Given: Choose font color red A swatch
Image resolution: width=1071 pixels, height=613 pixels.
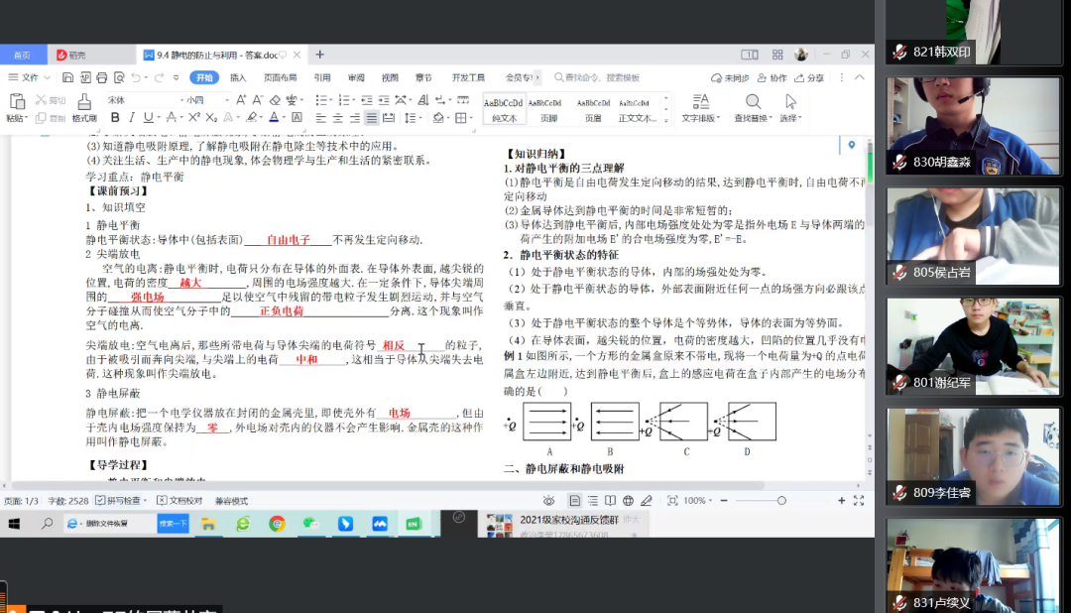Looking at the screenshot, I should pos(274,118).
